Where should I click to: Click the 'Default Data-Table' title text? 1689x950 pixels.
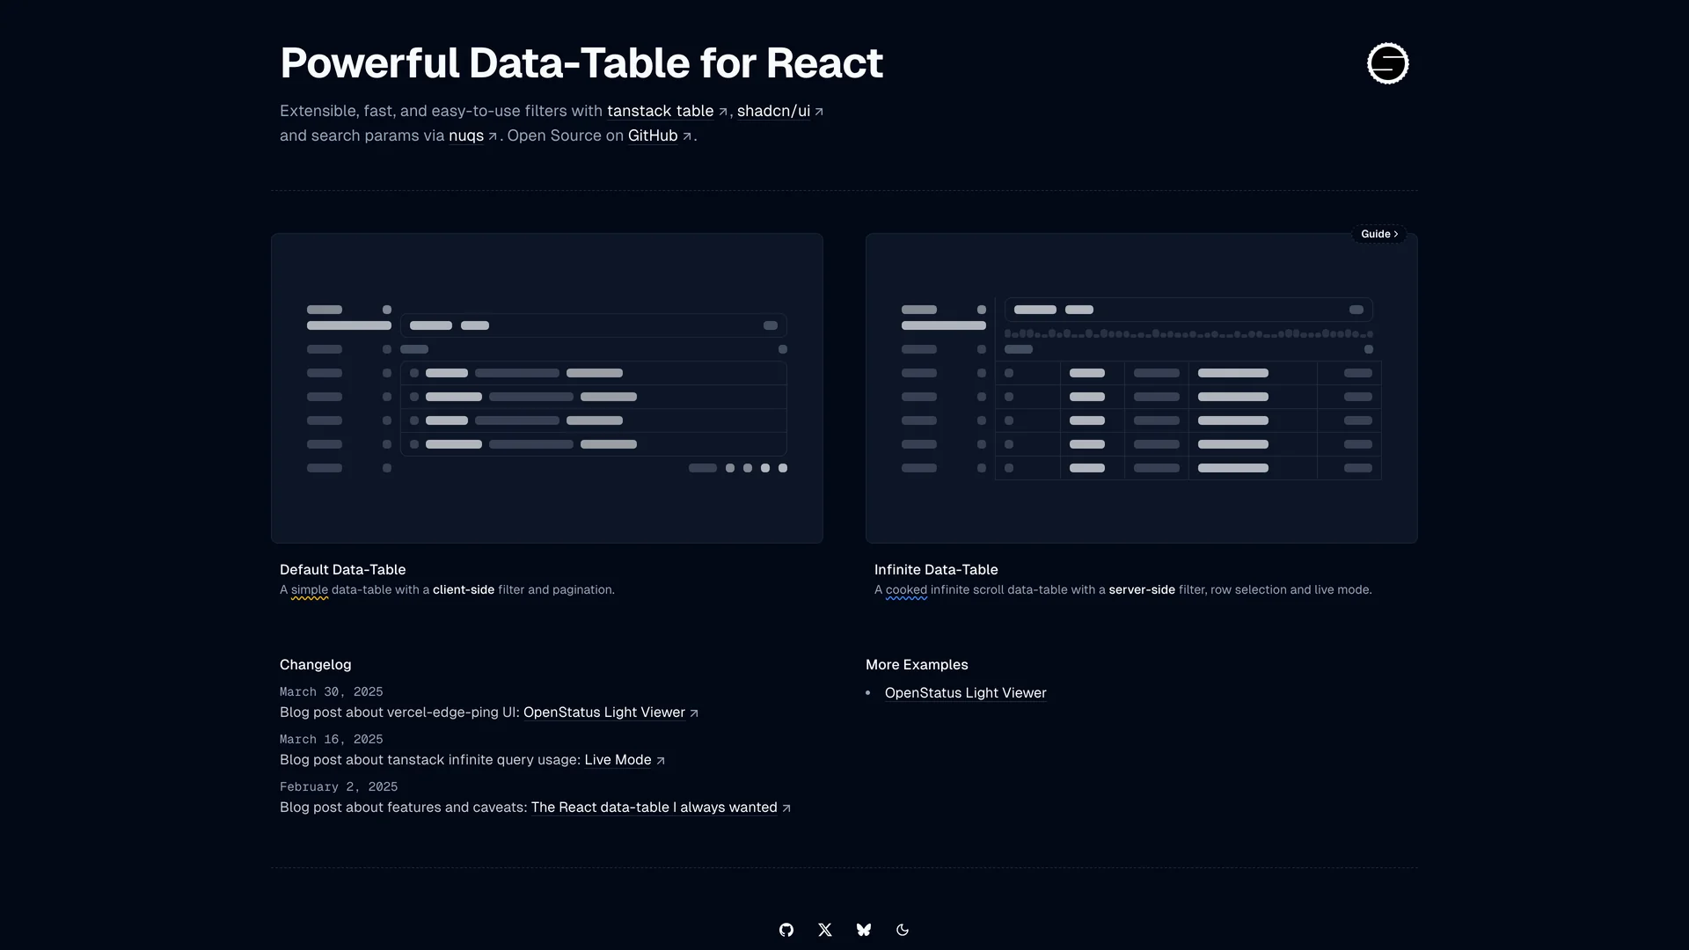point(343,570)
